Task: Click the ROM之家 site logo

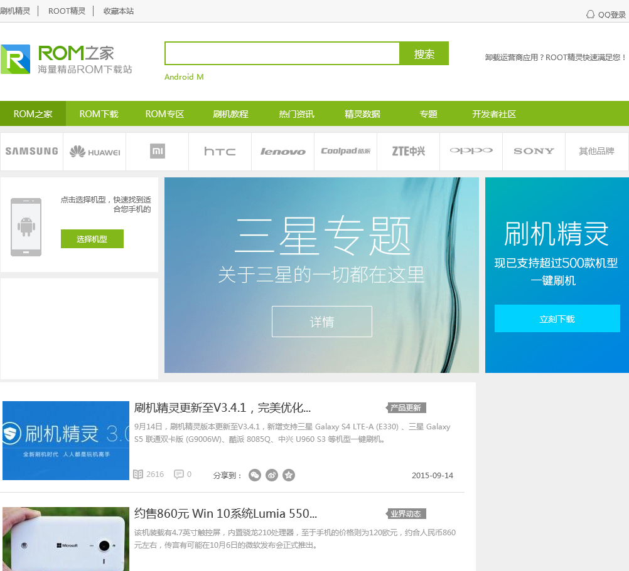Action: pyautogui.click(x=67, y=60)
